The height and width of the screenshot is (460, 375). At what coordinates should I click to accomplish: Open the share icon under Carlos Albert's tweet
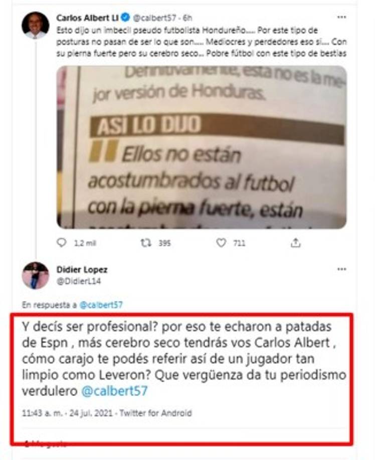point(295,243)
